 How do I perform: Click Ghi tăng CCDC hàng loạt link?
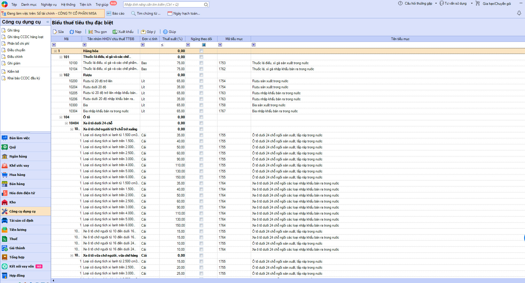[25, 37]
